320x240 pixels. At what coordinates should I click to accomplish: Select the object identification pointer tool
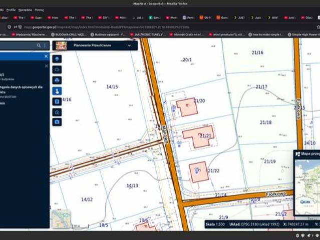tap(57, 91)
